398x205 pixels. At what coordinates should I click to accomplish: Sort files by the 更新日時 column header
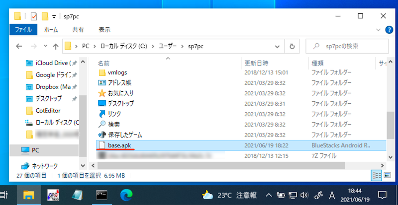click(257, 64)
